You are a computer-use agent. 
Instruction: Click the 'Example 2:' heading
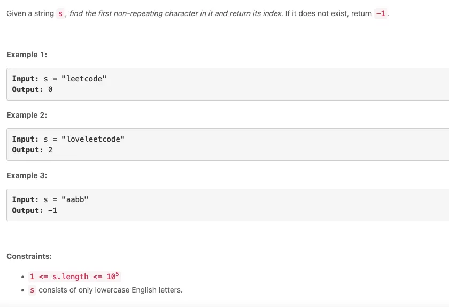coord(27,115)
